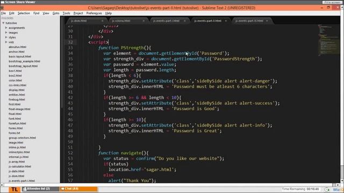
Task: Open bootstrap_layout.html file
Action: pos(23,66)
